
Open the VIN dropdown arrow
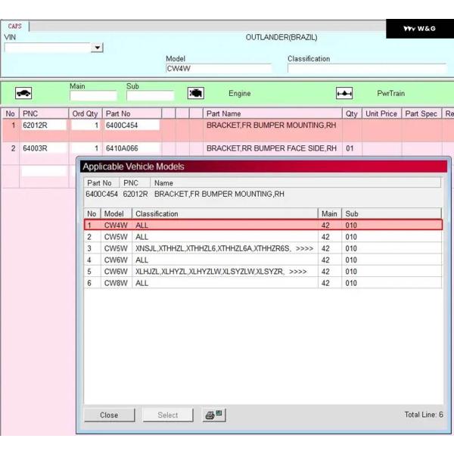97,48
